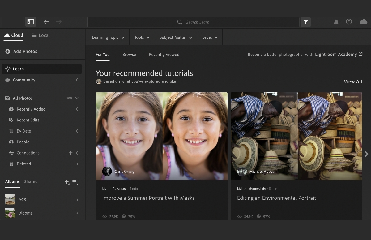Switch to the Browse tab

[129, 55]
